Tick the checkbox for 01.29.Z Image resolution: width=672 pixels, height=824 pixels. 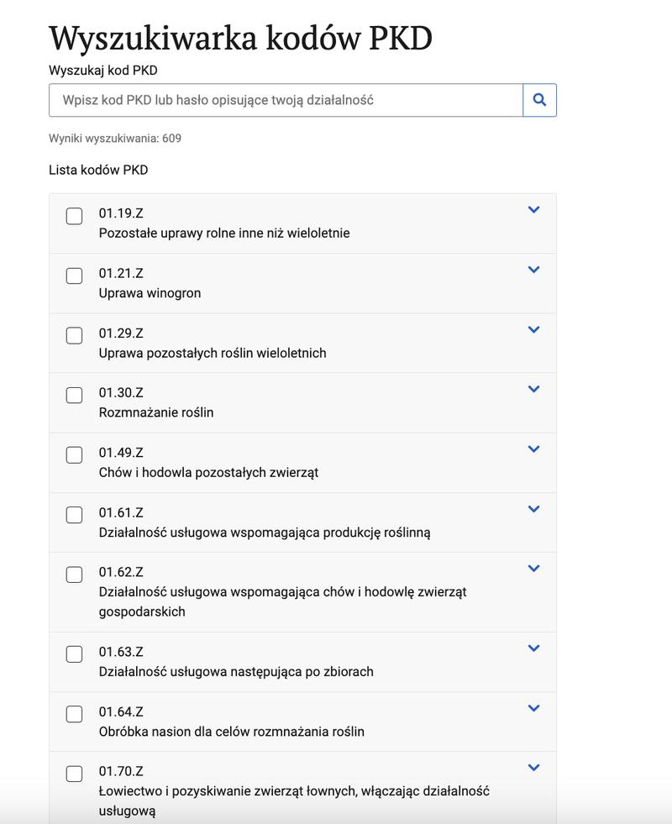(74, 337)
